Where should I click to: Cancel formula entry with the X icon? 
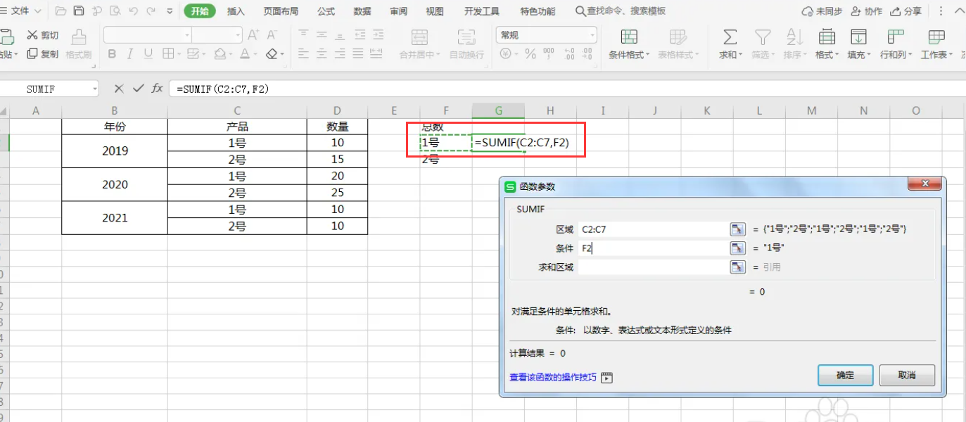pos(119,89)
